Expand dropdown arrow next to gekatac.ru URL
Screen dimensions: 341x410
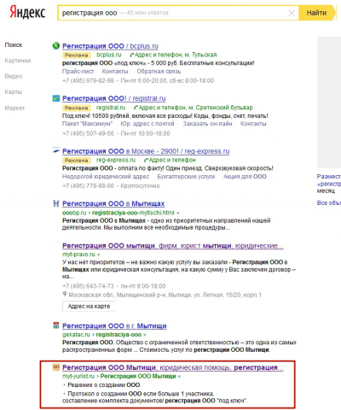[145, 335]
